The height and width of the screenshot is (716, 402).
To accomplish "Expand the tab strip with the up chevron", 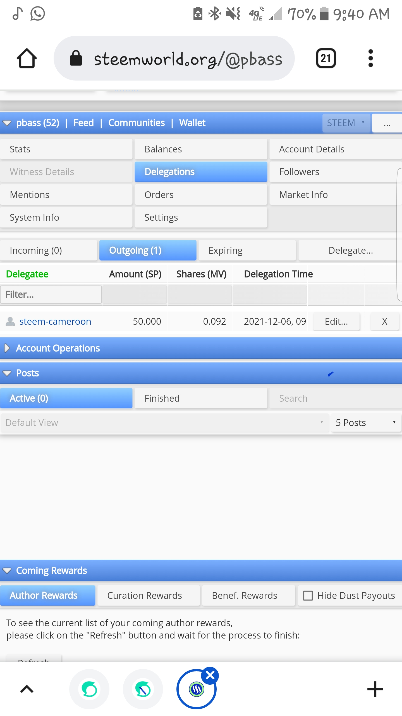I will pos(27,689).
